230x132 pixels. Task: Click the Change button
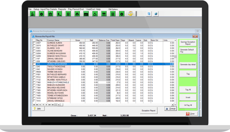click(x=171, y=109)
